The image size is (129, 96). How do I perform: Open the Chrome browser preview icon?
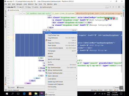(x=106, y=19)
